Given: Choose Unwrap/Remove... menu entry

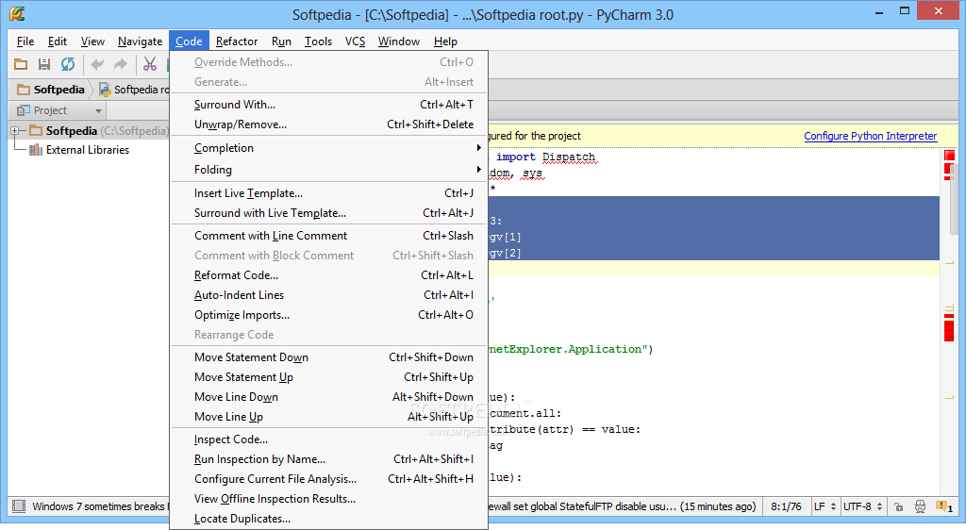Looking at the screenshot, I should click(x=329, y=124).
